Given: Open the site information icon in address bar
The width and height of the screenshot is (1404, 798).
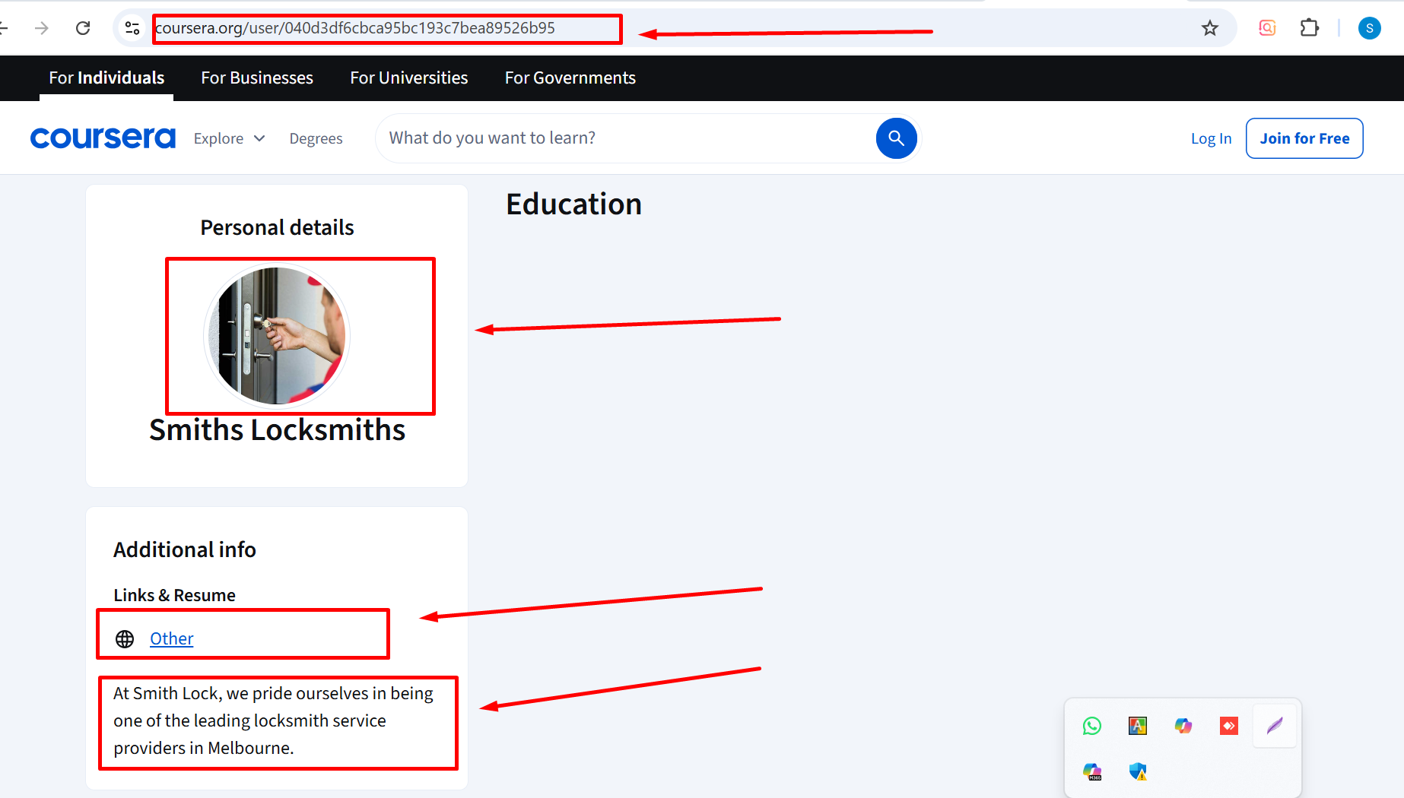Looking at the screenshot, I should (132, 28).
